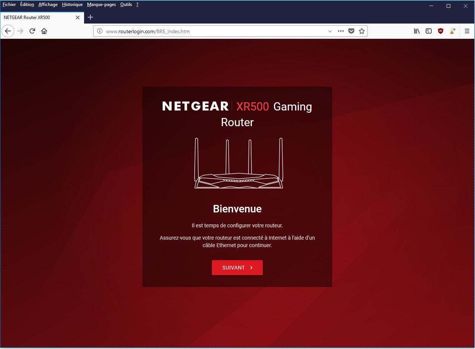This screenshot has height=349, width=475.
Task: Open a new tab with plus
Action: 90,17
